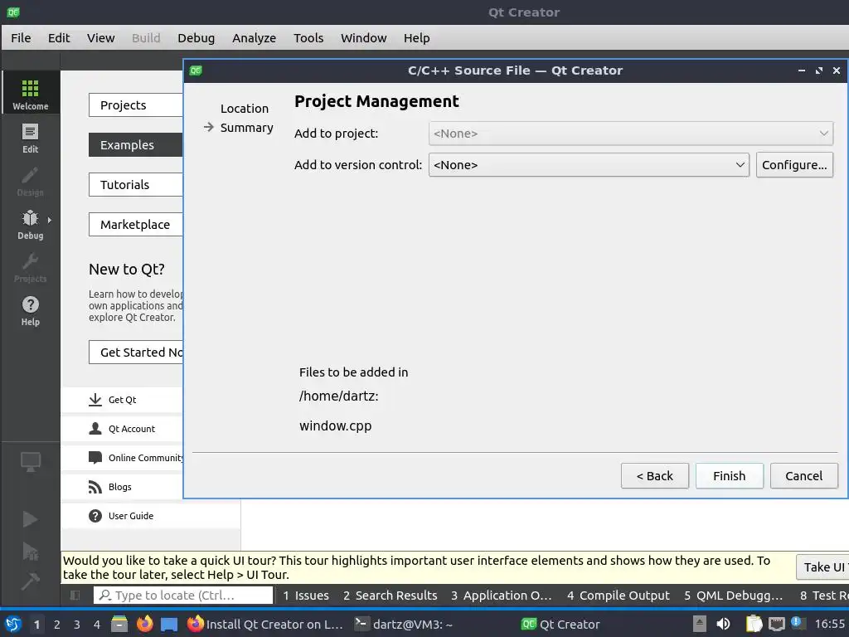Select Projects on Welcome page
Viewport: 849px width, 637px height.
coord(136,105)
